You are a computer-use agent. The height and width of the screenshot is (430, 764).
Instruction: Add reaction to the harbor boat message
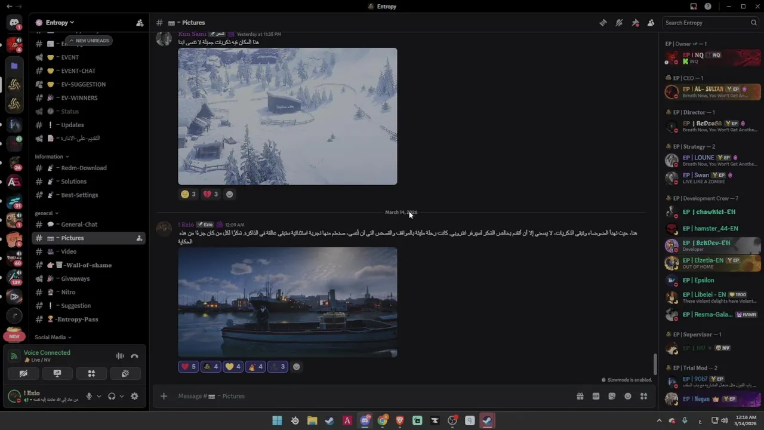[296, 367]
